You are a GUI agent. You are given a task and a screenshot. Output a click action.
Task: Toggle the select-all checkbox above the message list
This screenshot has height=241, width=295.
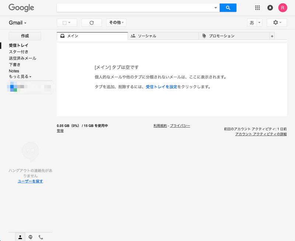(64, 22)
